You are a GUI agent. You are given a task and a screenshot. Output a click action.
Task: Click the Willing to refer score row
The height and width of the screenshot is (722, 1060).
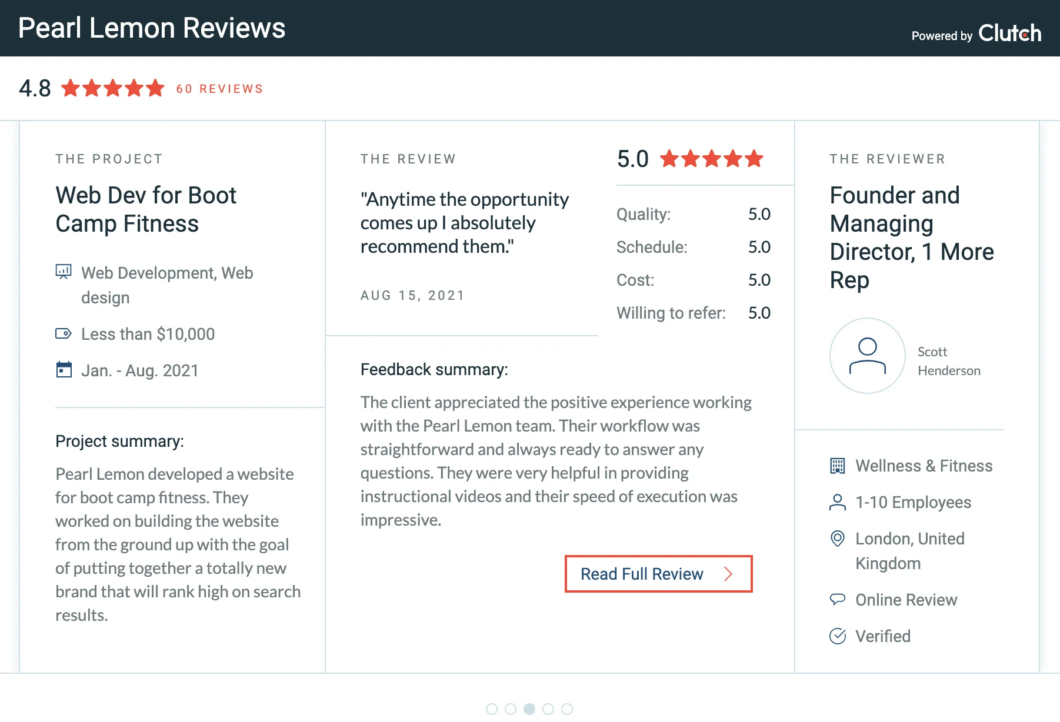pyautogui.click(x=693, y=313)
